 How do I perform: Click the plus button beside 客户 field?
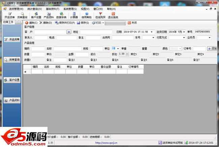pos(69,32)
